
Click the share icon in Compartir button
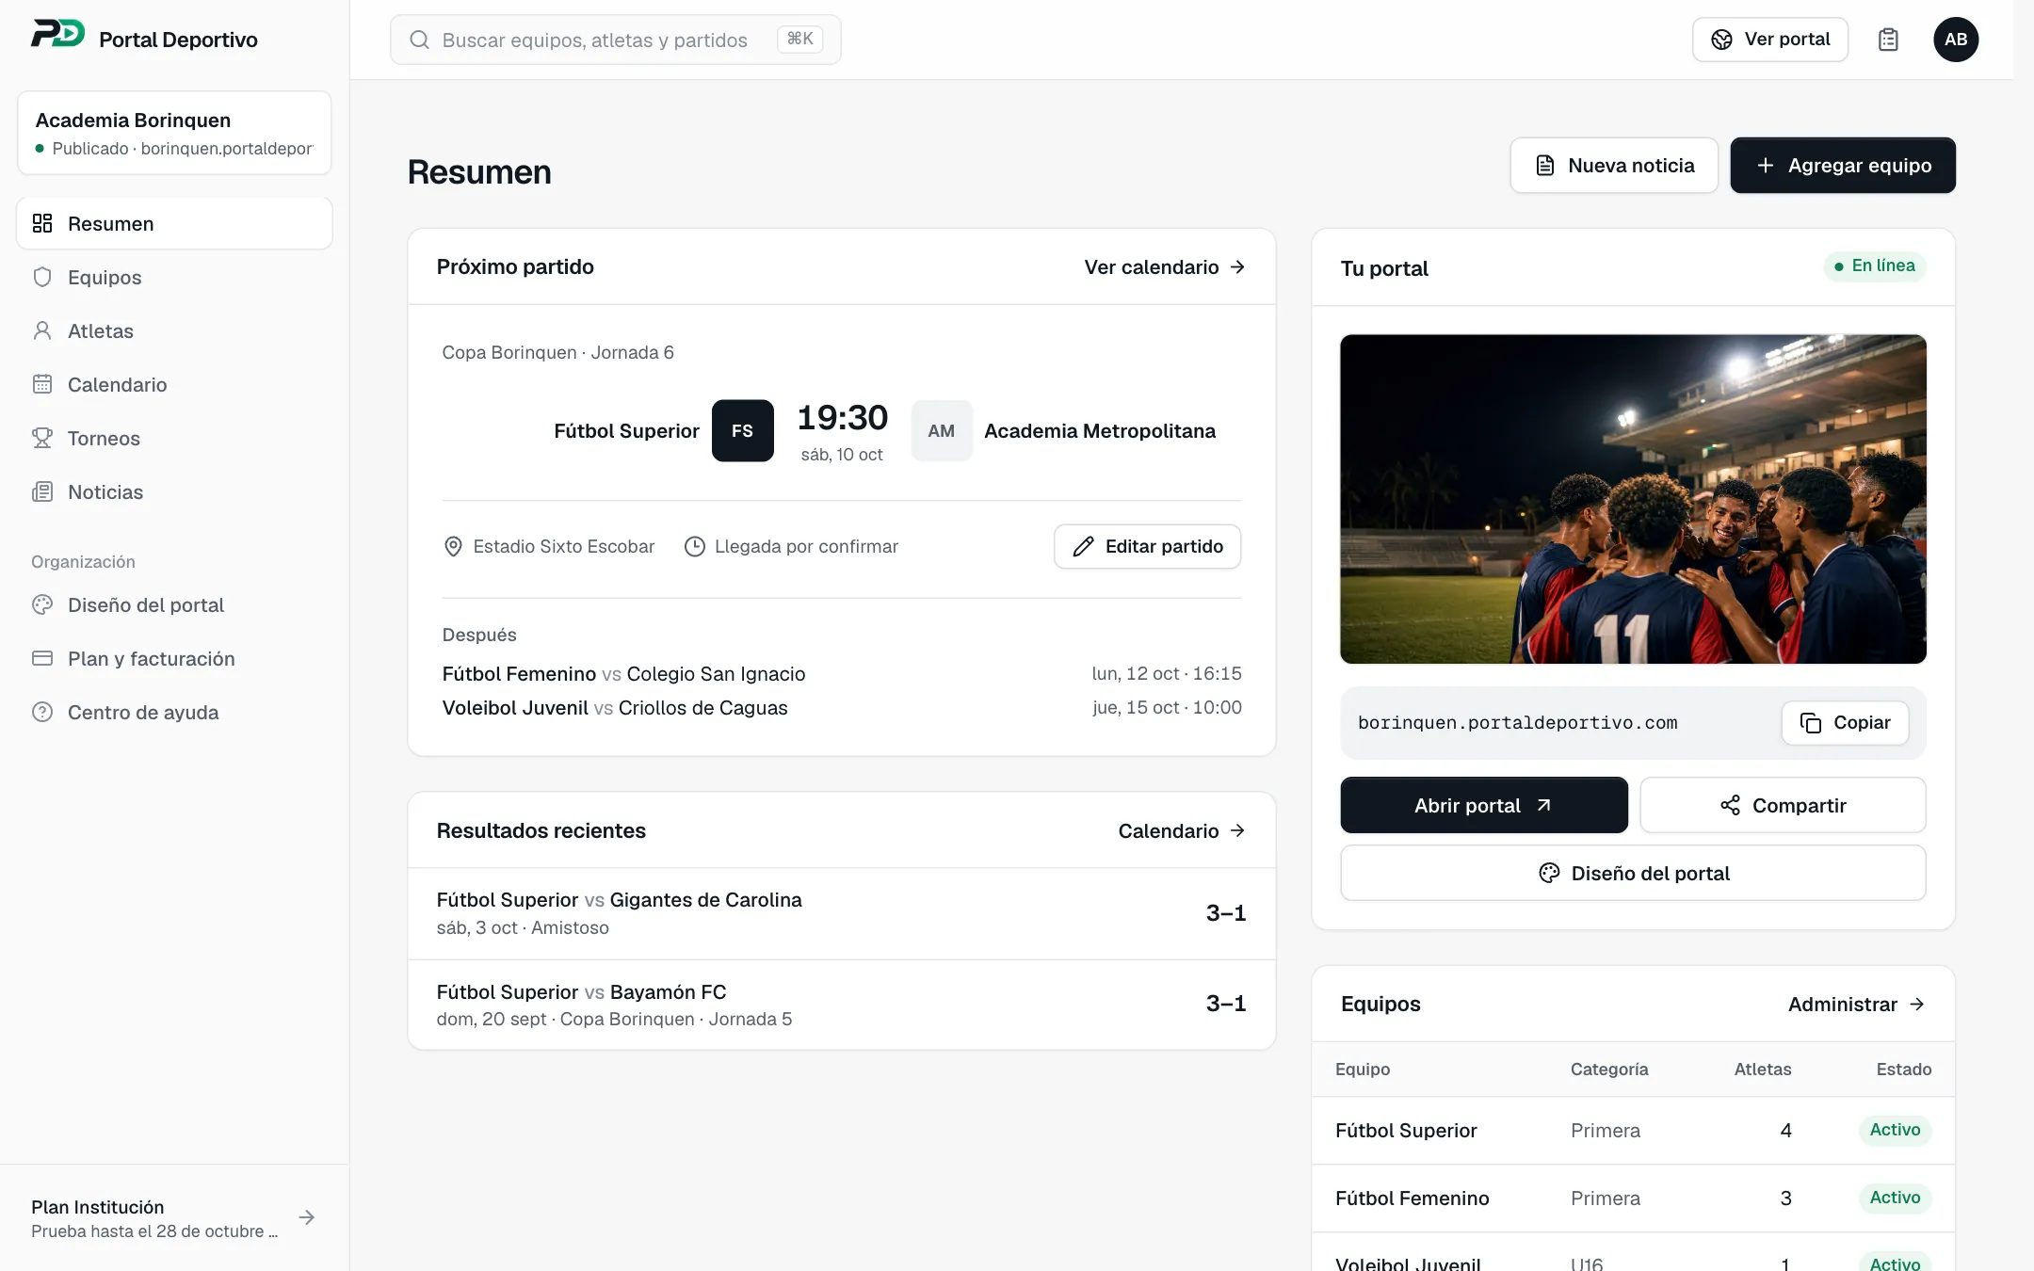1730,805
